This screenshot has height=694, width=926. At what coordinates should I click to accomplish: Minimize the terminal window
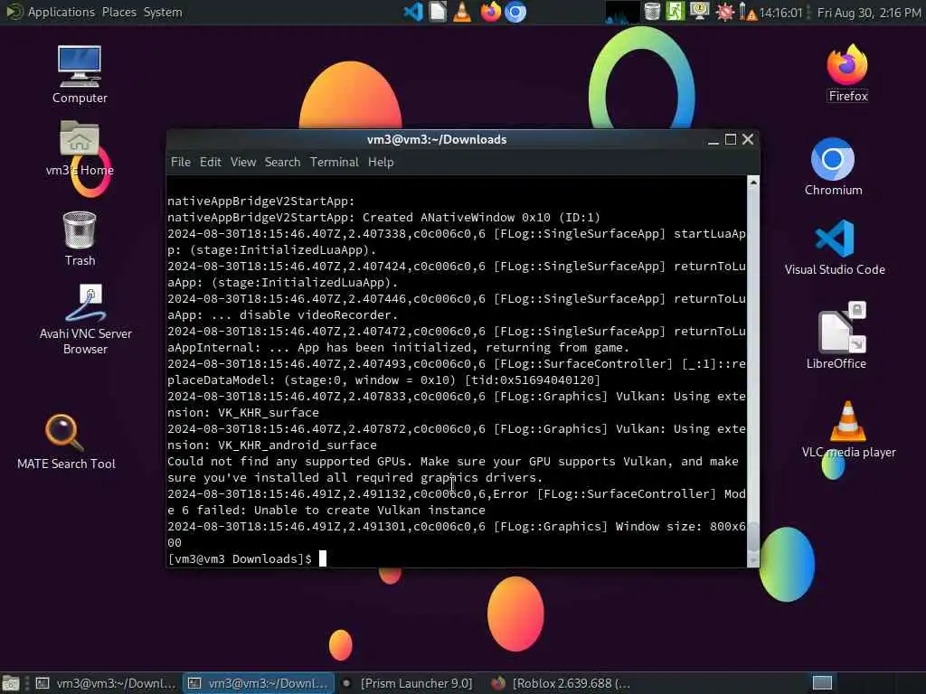click(713, 140)
